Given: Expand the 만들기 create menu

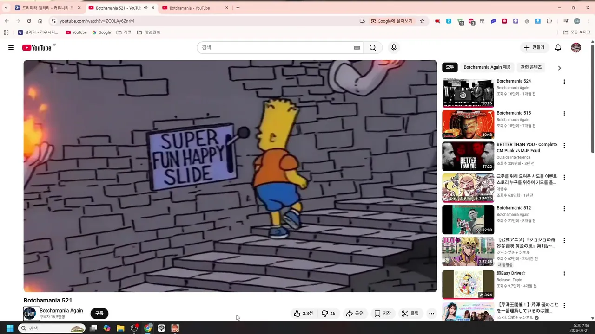Looking at the screenshot, I should tap(534, 48).
